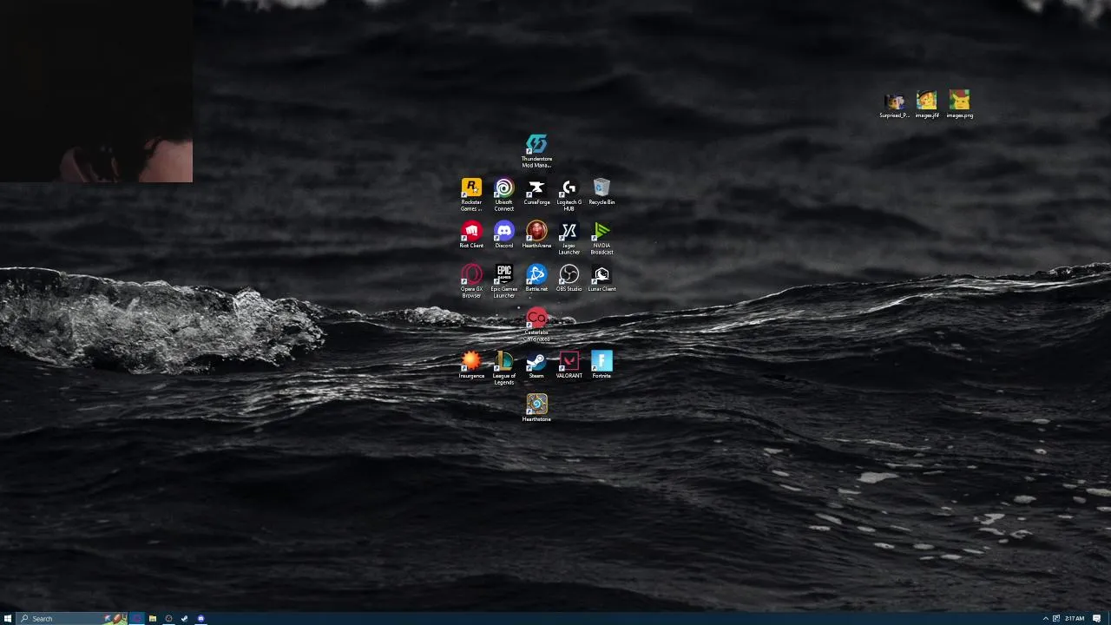Click the OBS Studio icon
This screenshot has height=625, width=1111.
(569, 279)
